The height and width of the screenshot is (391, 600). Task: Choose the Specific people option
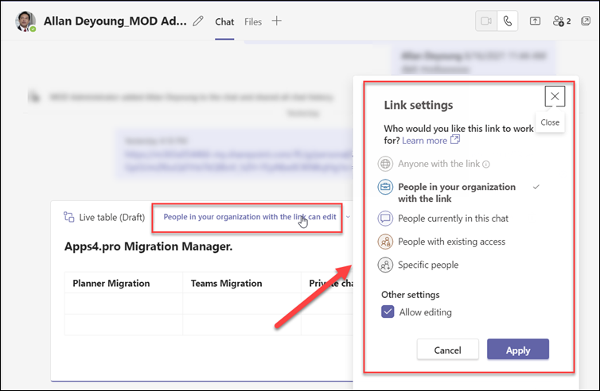[x=428, y=265]
